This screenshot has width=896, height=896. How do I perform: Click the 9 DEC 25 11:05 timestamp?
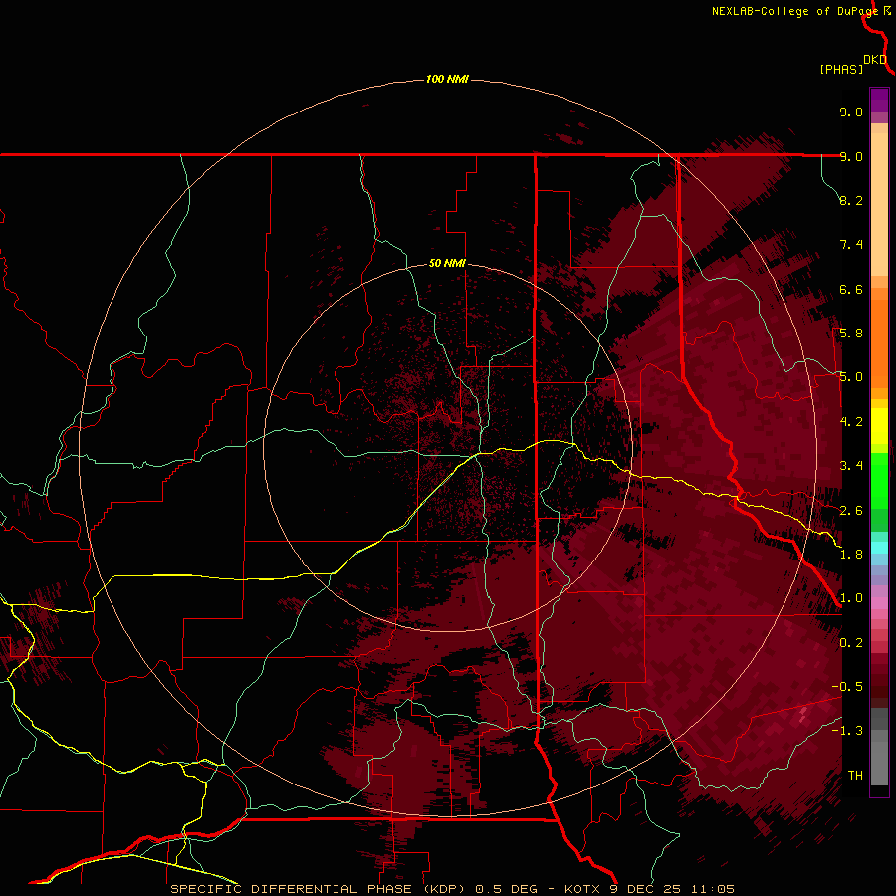point(672,889)
